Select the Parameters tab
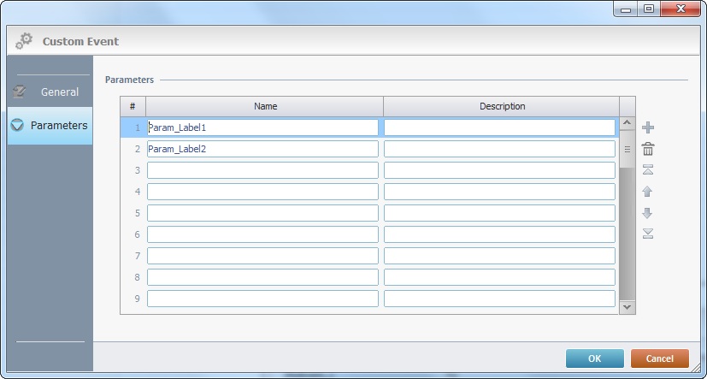The height and width of the screenshot is (379, 707). coord(50,125)
